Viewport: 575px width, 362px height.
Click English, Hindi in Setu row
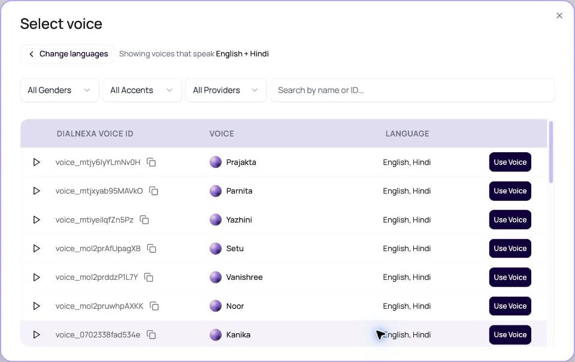[407, 248]
